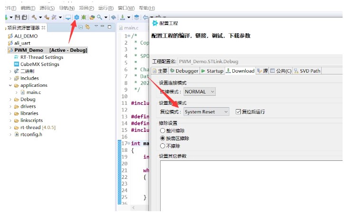Image resolution: width=344 pixels, height=214 pixels.
Task: Click the Download program toolbar icon
Action: [123, 17]
